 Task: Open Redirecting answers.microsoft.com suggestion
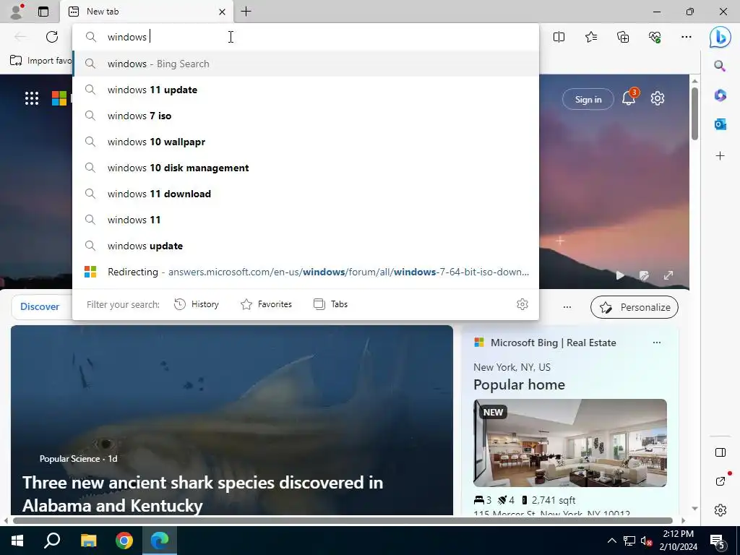(306, 272)
